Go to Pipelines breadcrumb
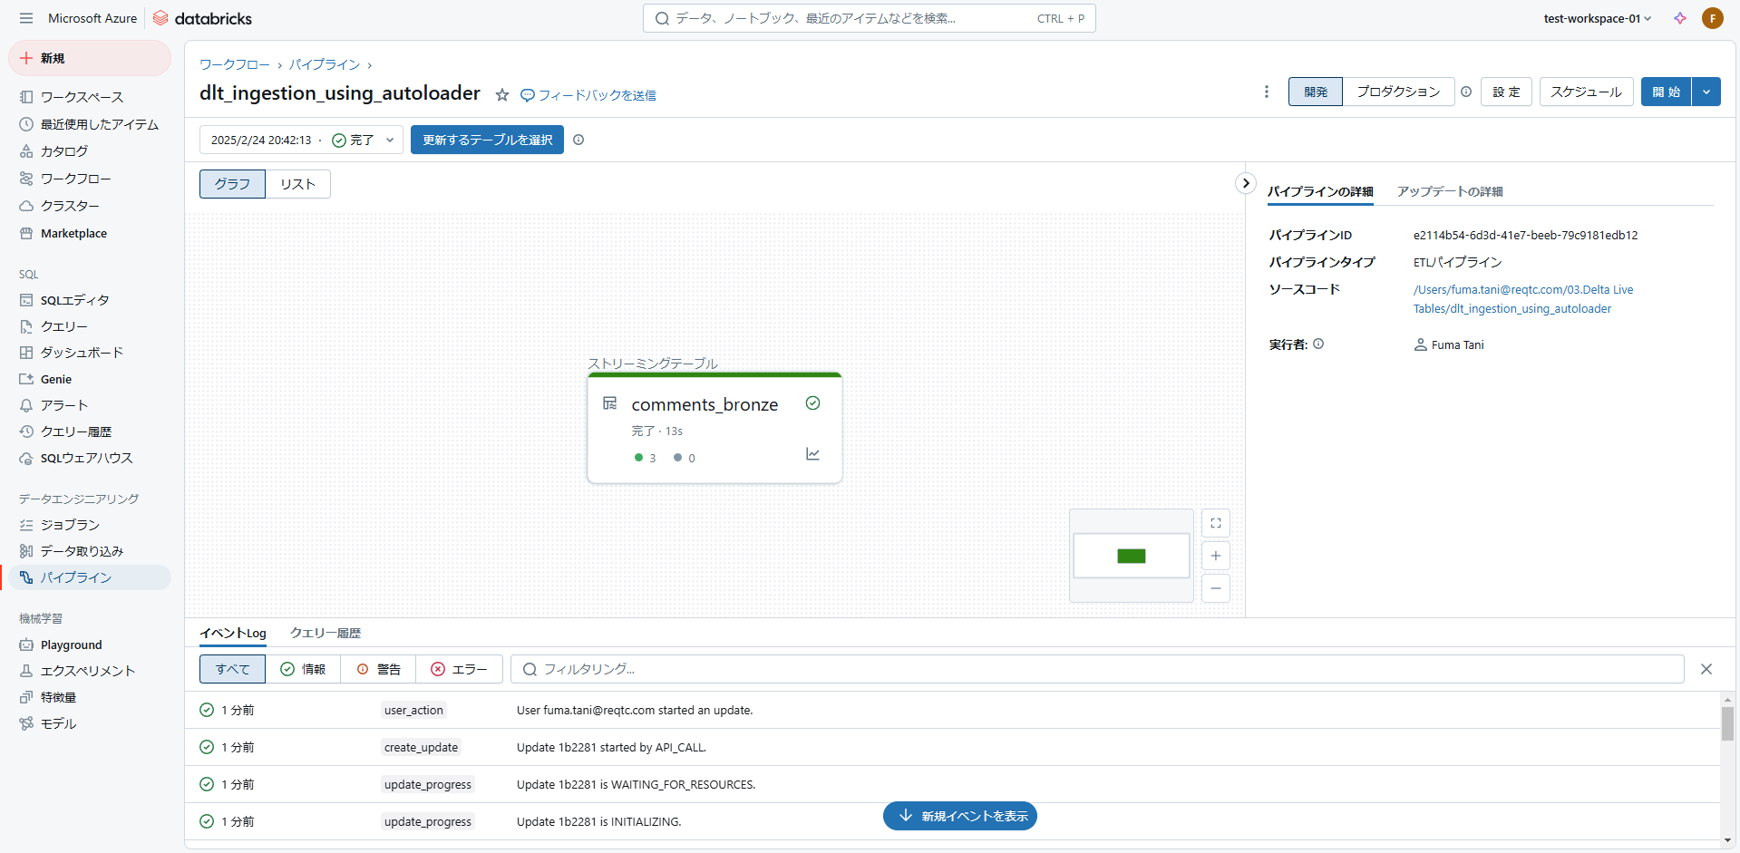 325,64
